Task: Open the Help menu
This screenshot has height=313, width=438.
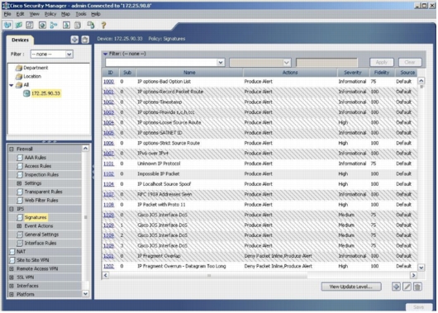Action: pos(96,14)
